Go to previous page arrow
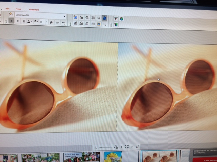The width and height of the screenshot is (217, 162). point(121,147)
